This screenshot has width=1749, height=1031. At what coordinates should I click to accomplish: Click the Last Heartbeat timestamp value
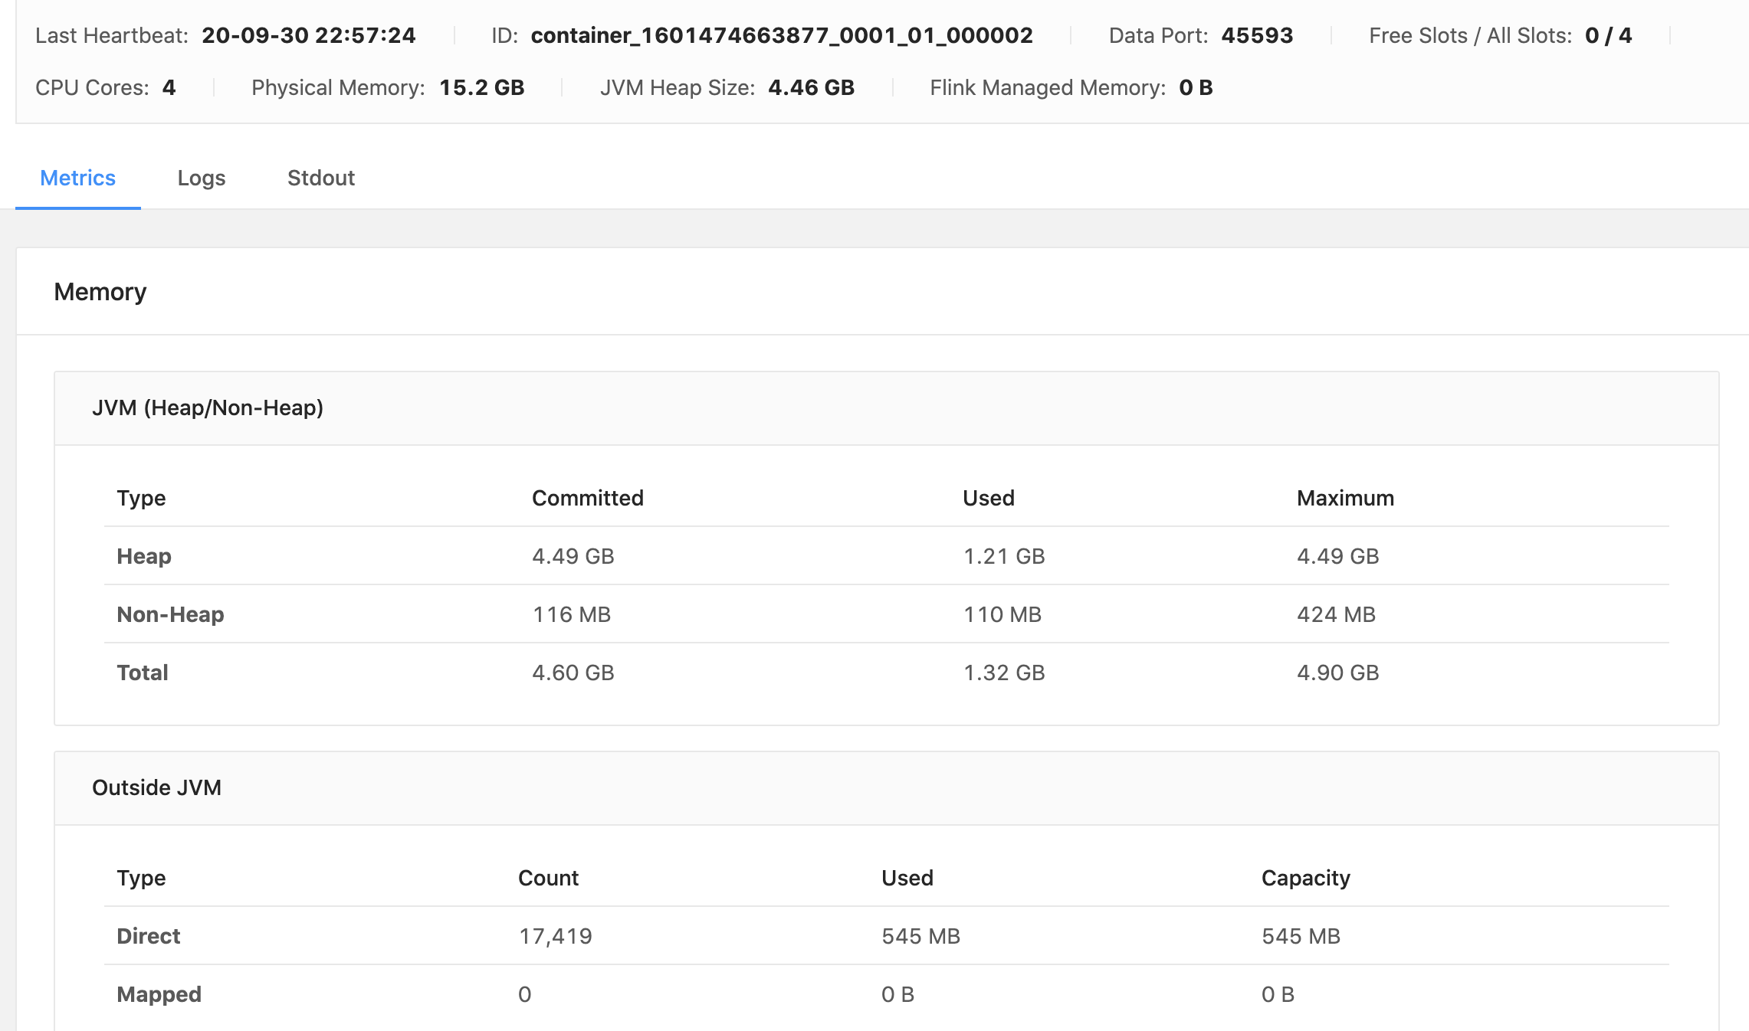[x=308, y=35]
